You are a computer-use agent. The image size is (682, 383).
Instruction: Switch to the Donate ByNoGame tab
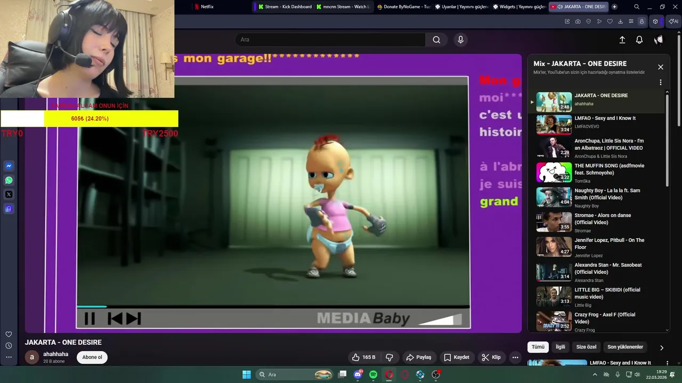pos(403,7)
